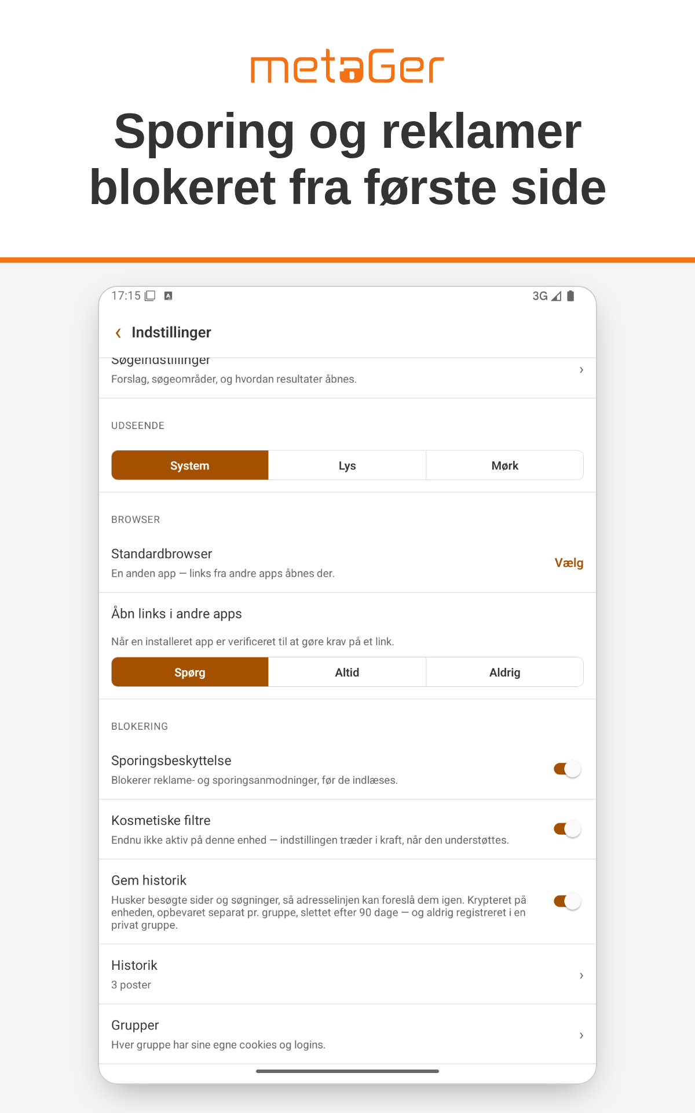Open Grupper entry chevron

581,1035
